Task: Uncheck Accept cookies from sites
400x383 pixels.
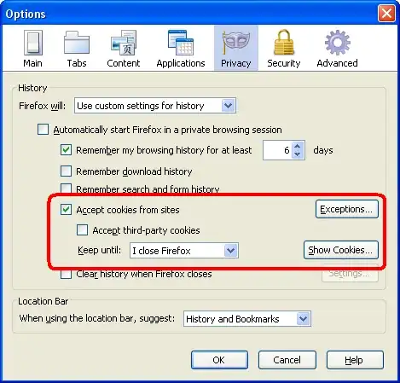Action: 66,210
